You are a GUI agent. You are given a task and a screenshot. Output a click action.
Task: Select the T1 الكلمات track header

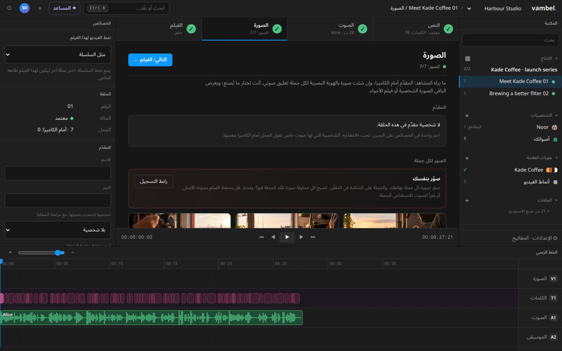540,298
